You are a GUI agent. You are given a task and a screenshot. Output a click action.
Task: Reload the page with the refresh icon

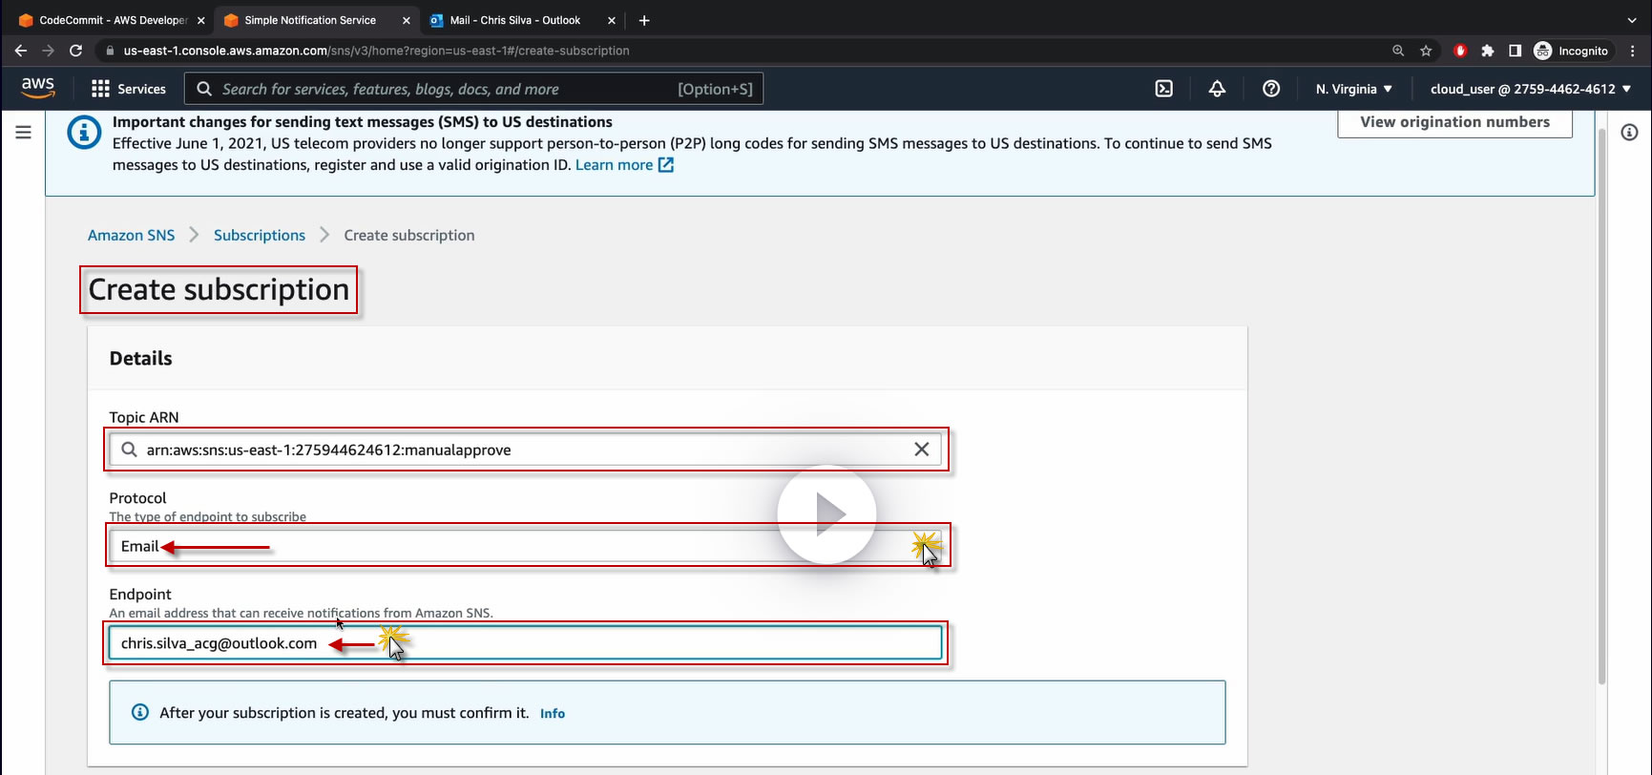click(x=75, y=51)
